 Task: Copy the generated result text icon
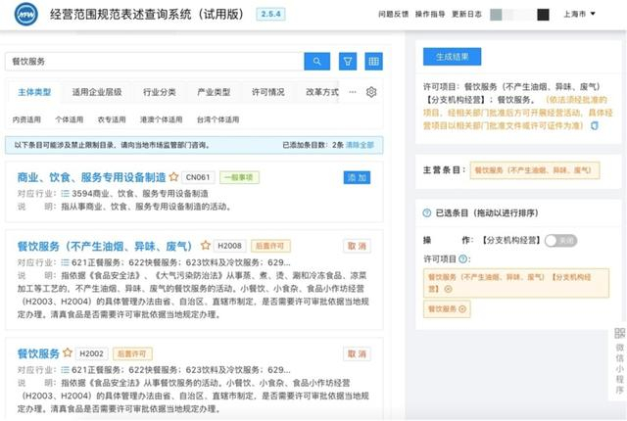tap(595, 126)
